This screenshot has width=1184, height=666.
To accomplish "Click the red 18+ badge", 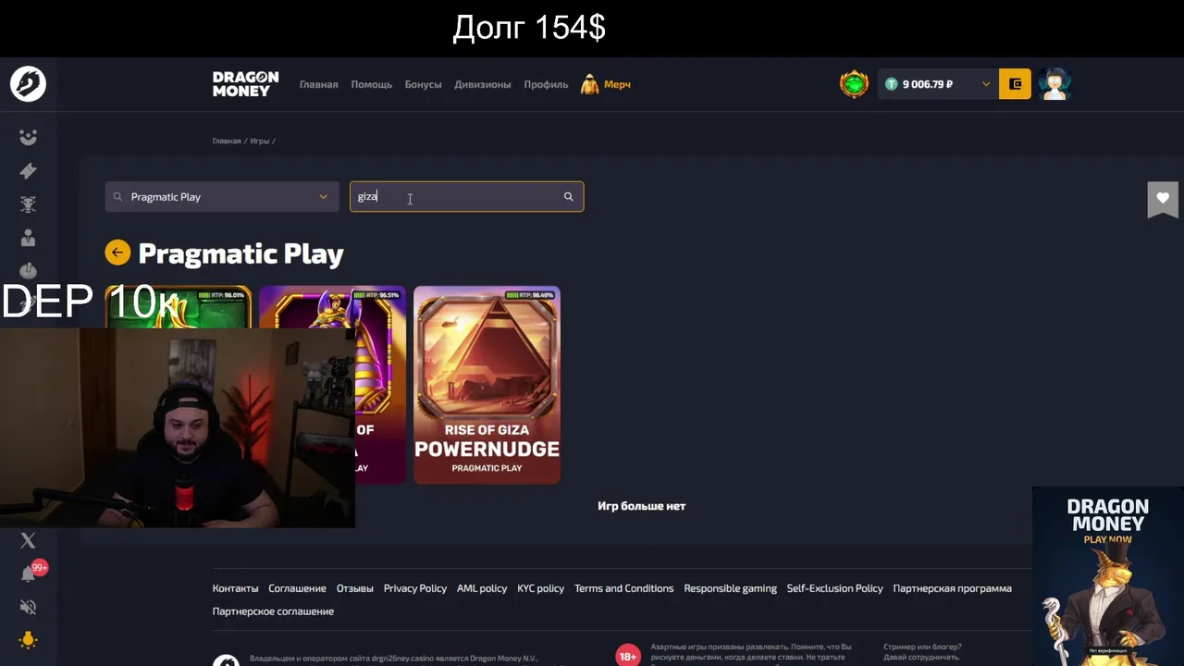I will click(x=628, y=656).
